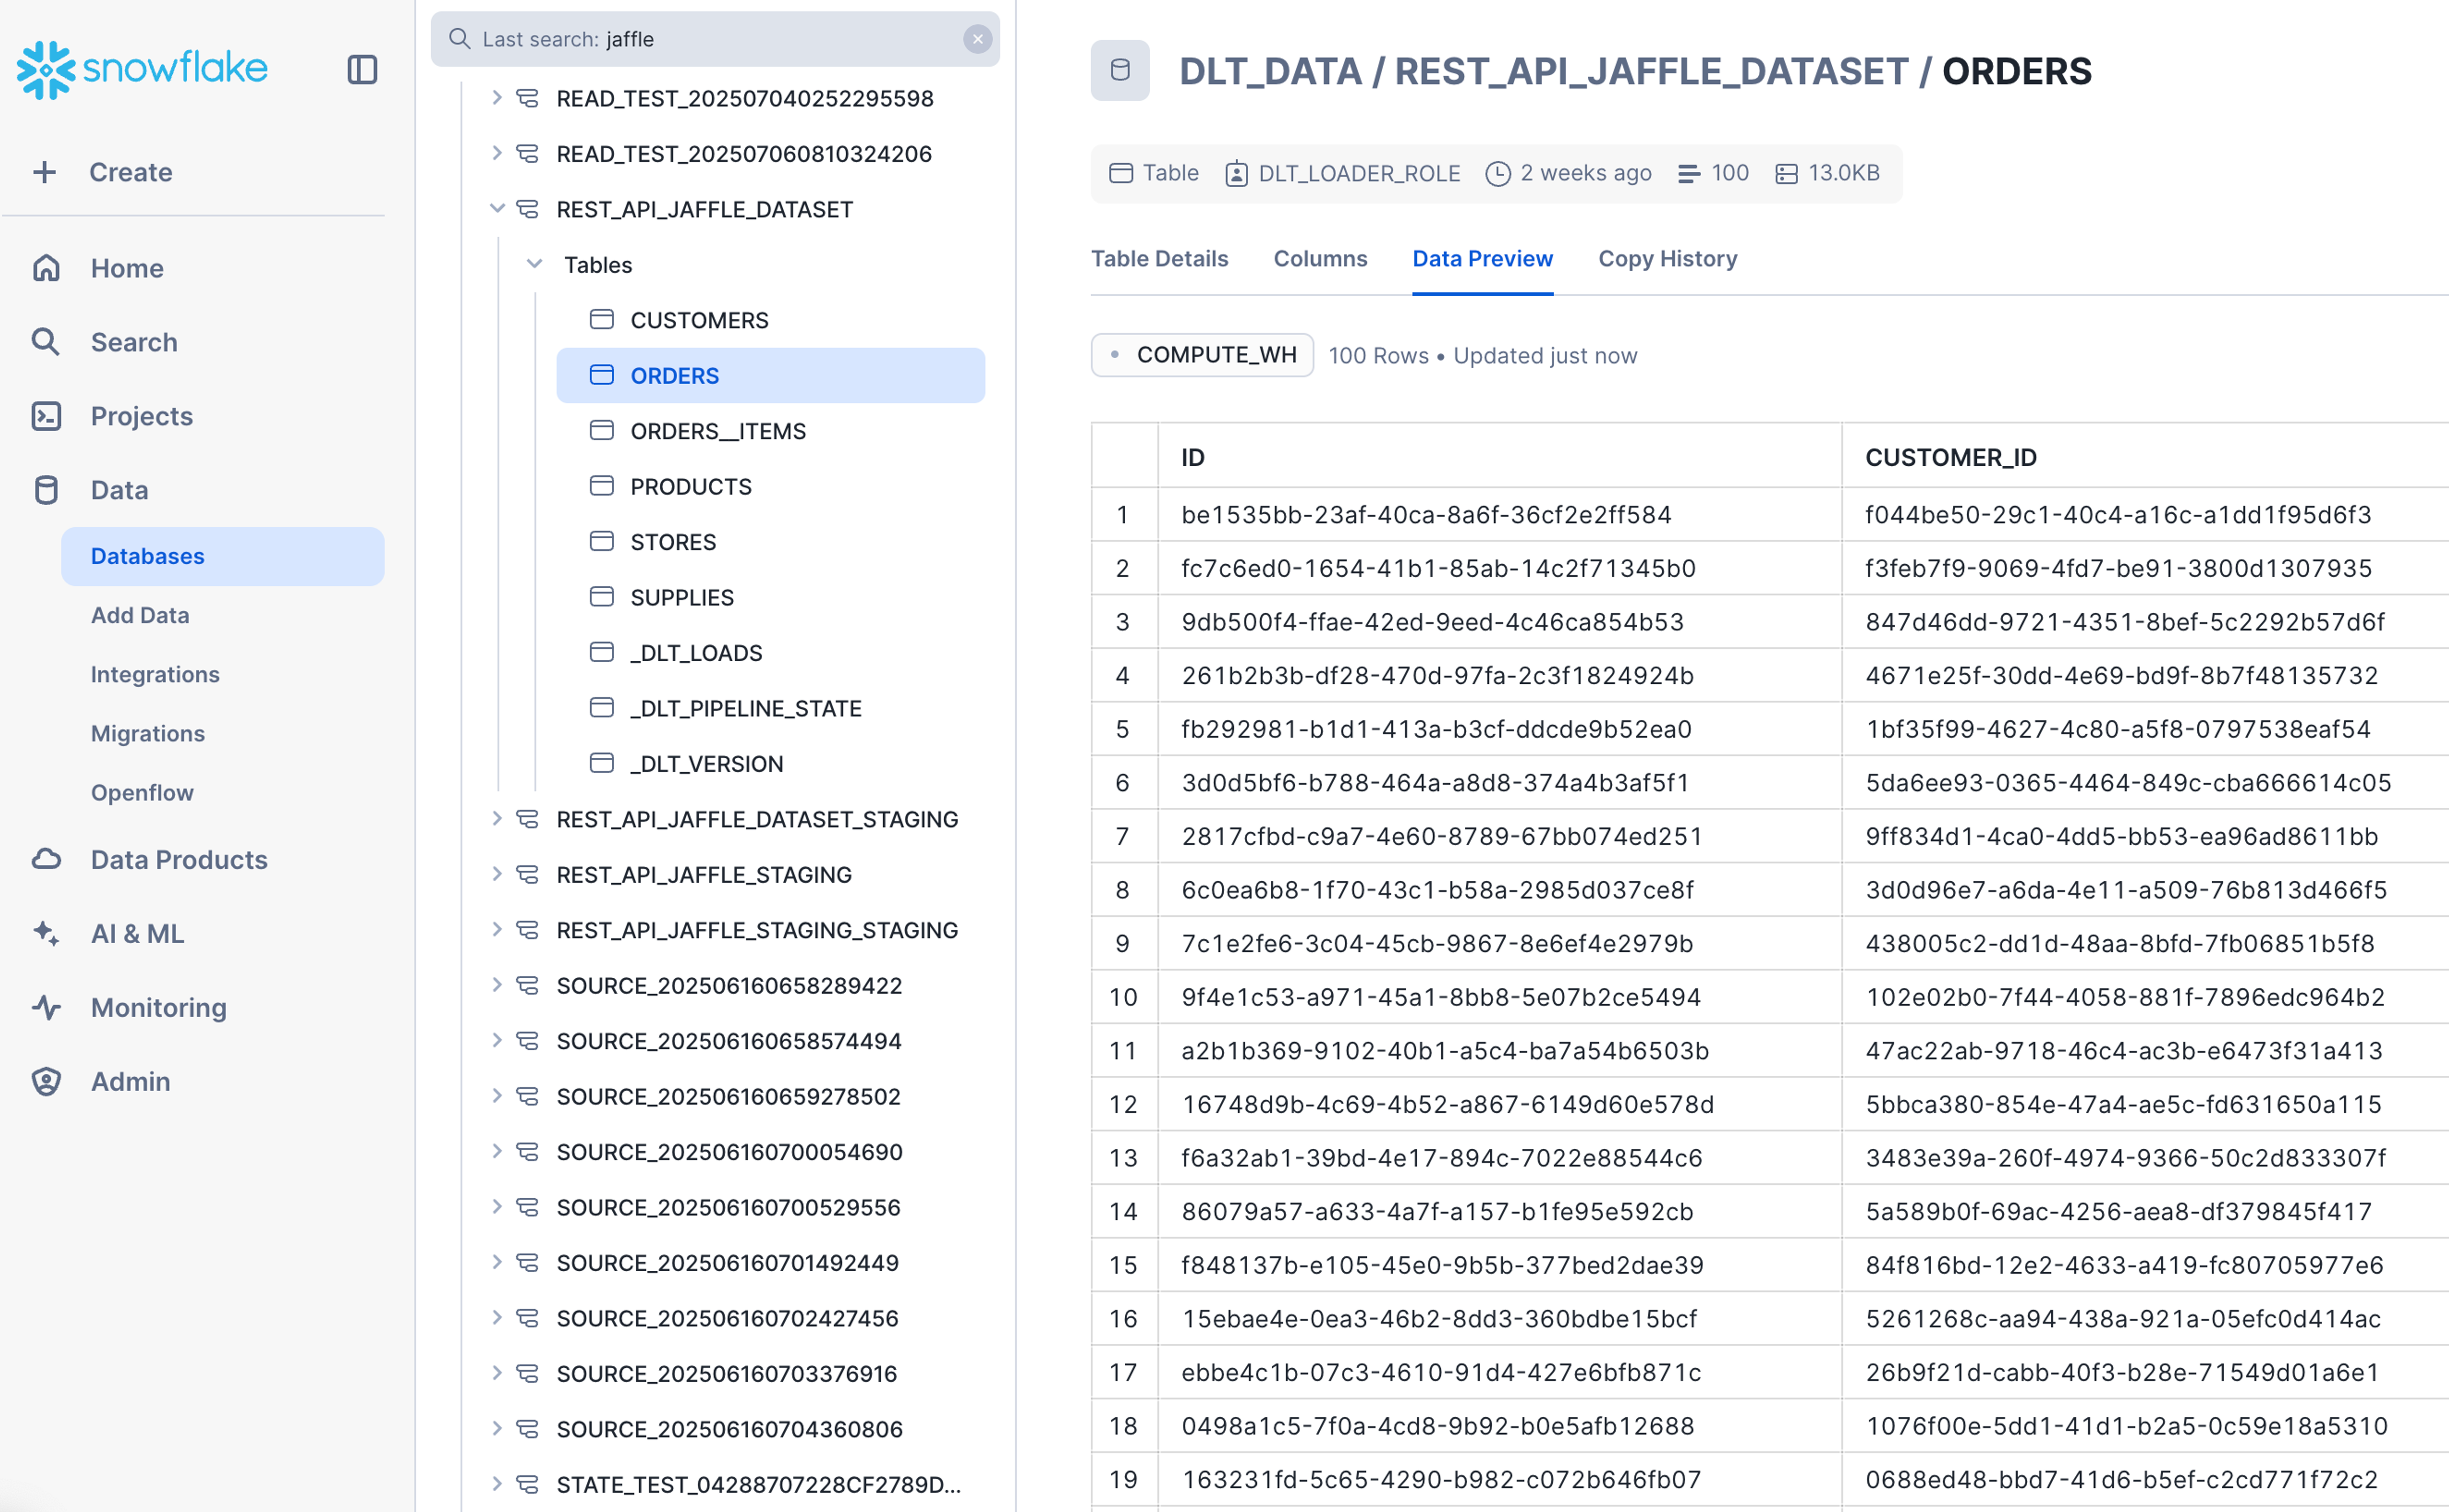Viewport: 2449px width, 1512px height.
Task: Click the object search field
Action: [x=715, y=39]
